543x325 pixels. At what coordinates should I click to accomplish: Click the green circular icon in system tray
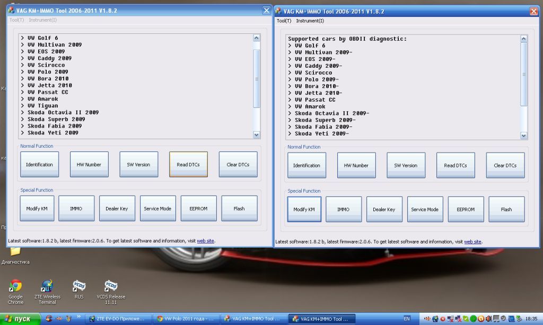[473, 319]
